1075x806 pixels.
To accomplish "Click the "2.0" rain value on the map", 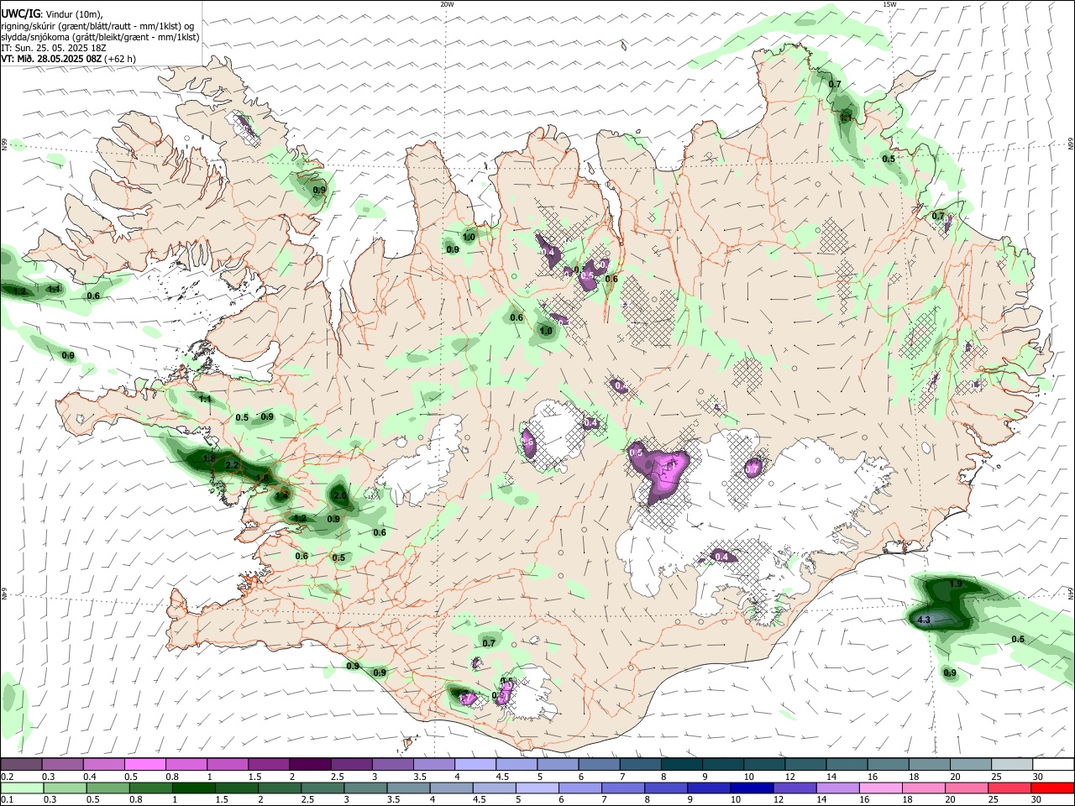I will coord(340,496).
